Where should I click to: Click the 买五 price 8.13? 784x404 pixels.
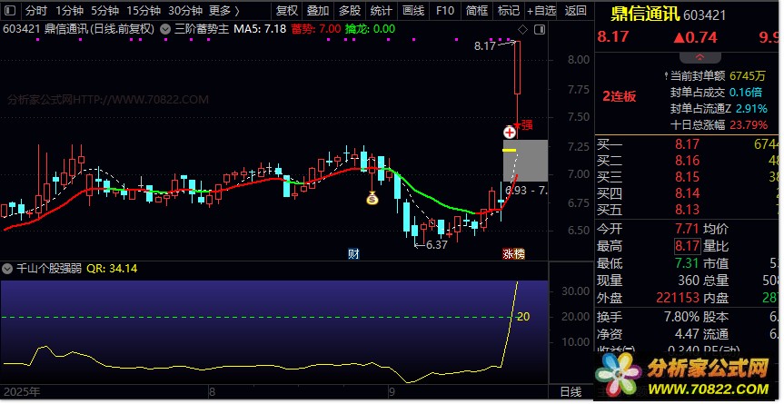(x=687, y=209)
